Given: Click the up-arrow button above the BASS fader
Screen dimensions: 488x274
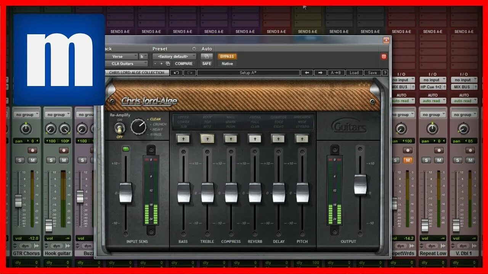Looking at the screenshot, I should [x=183, y=139].
